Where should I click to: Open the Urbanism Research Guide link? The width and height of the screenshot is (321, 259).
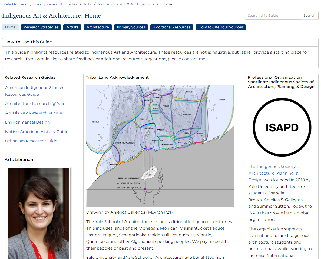(31, 141)
